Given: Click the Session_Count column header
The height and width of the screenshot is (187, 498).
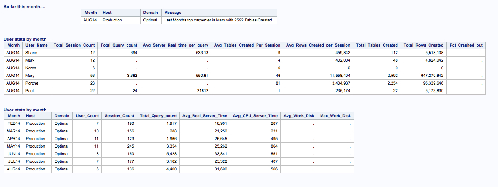Looking at the screenshot, I should tap(119, 116).
